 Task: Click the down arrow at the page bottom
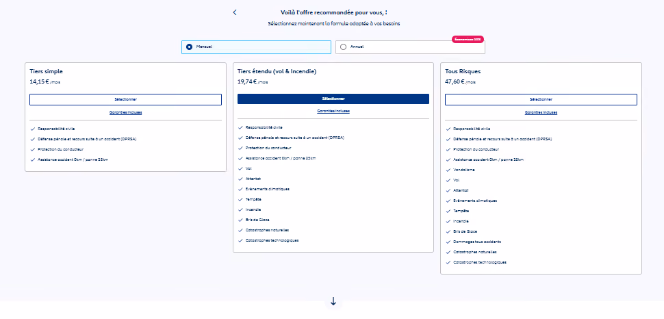click(333, 301)
